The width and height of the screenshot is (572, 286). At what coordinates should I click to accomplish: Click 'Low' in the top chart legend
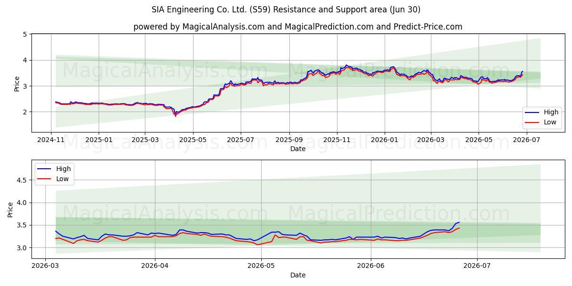click(551, 123)
